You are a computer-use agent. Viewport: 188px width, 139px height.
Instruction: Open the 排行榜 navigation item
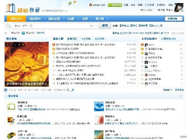(x=100, y=19)
